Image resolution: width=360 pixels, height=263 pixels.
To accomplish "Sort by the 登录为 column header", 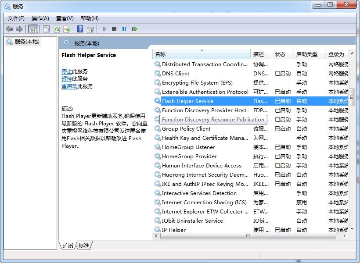I will [337, 54].
